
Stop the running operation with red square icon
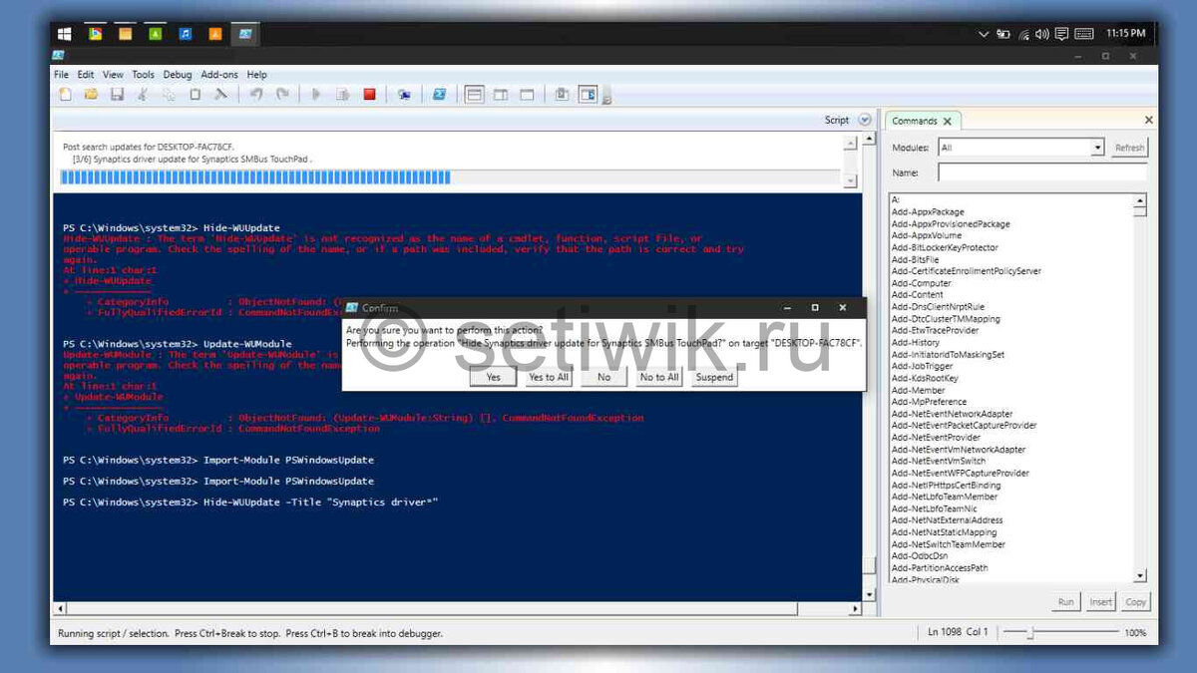[x=368, y=94]
